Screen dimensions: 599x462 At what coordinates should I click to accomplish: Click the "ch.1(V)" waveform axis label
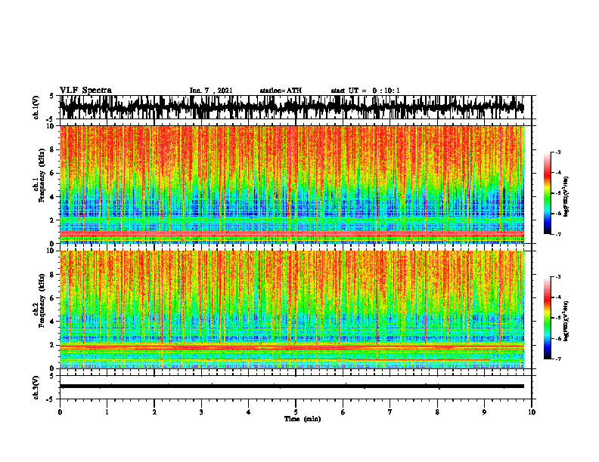(36, 107)
